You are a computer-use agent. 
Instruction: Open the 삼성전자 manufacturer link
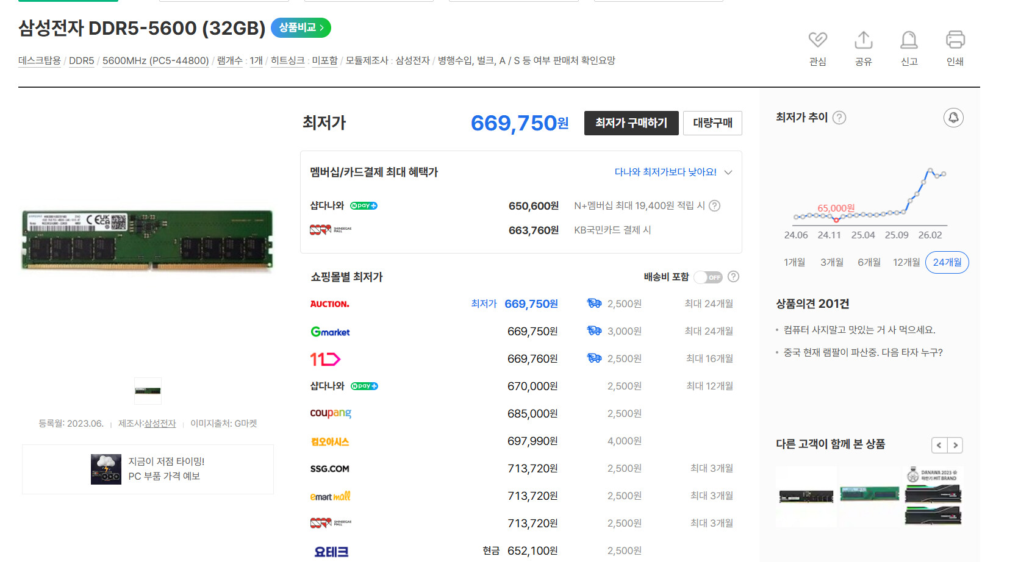point(160,424)
